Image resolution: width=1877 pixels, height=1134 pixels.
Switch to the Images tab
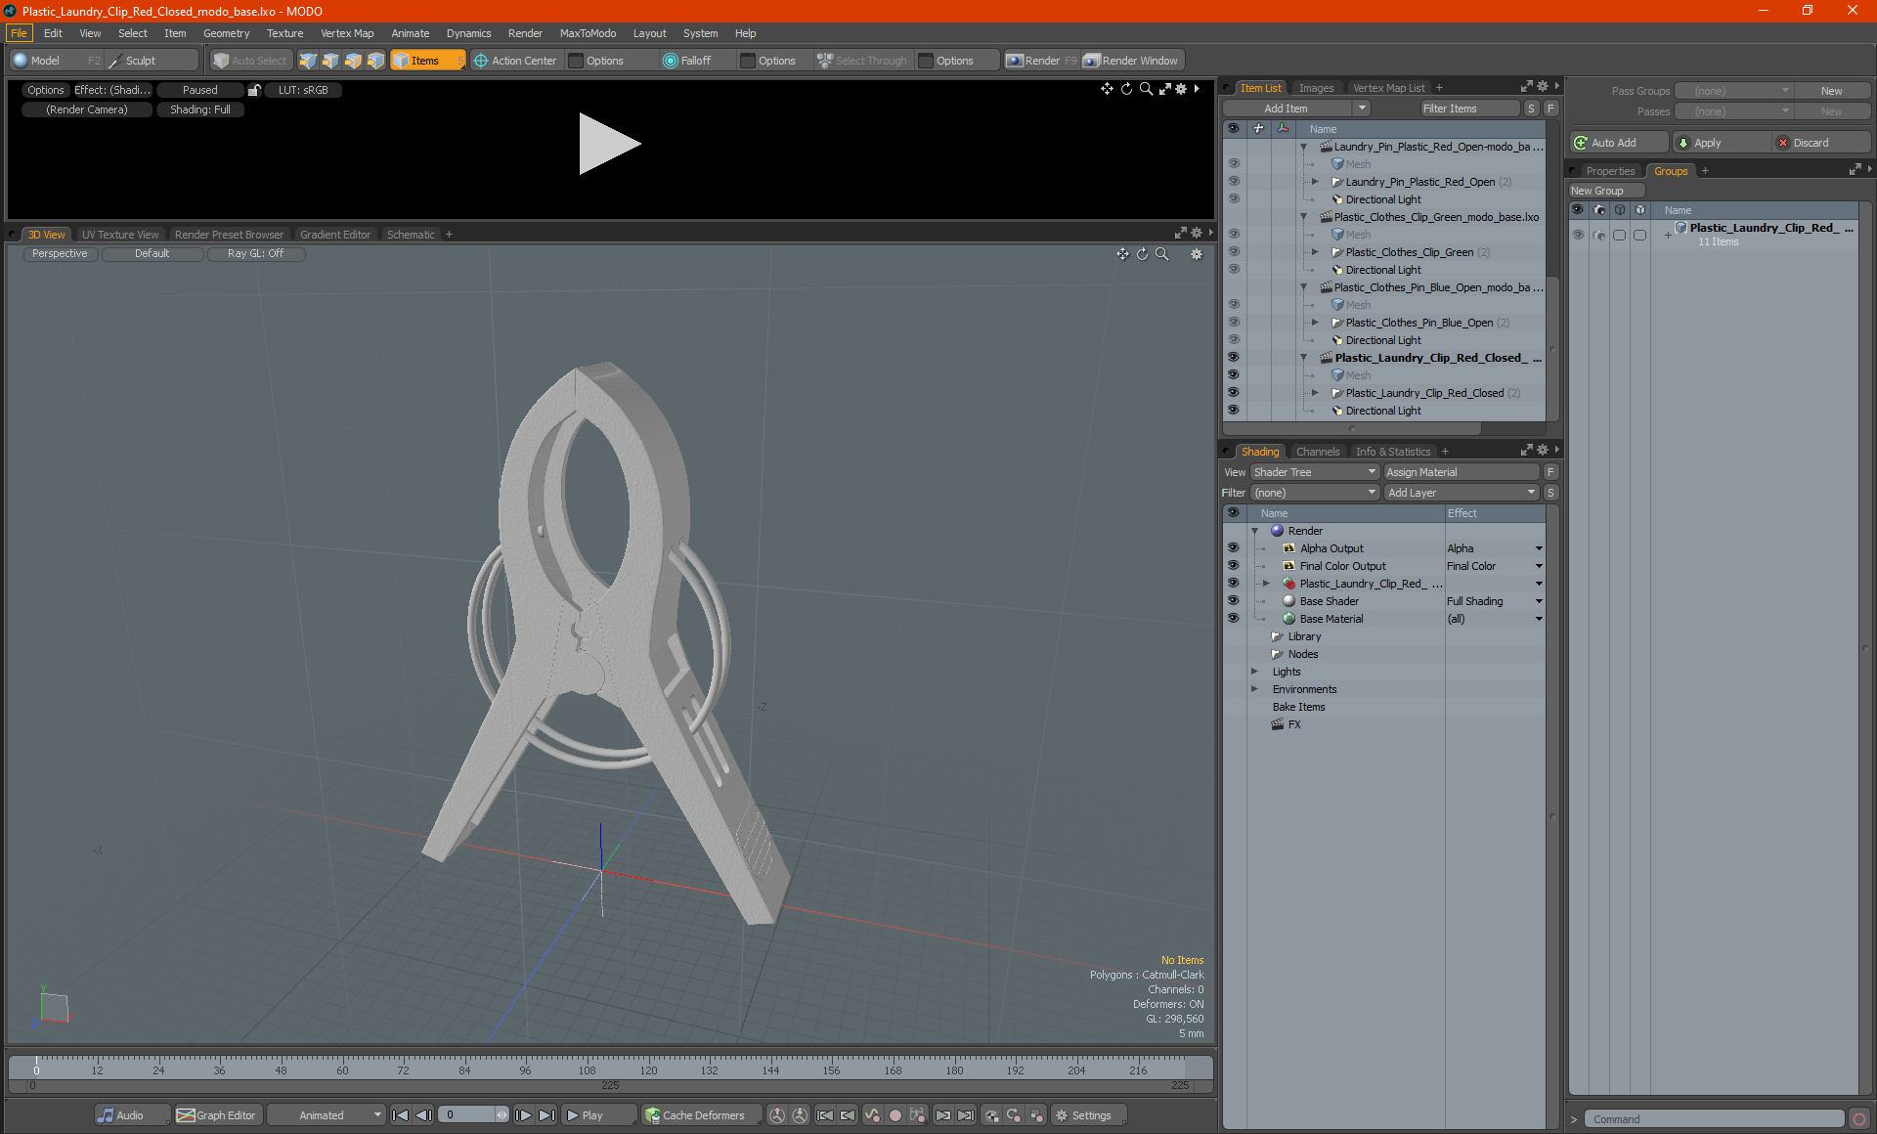pos(1316,88)
